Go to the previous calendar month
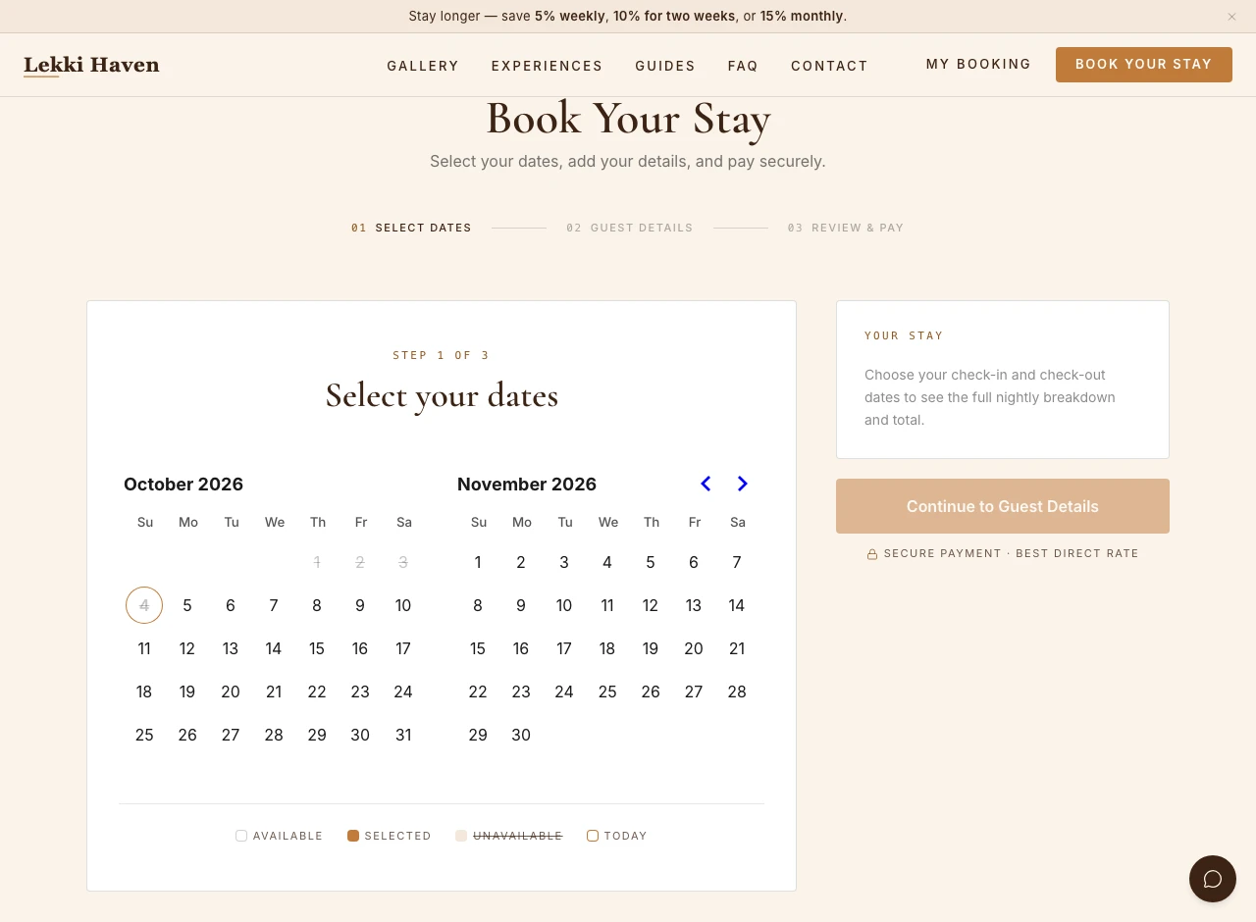The height and width of the screenshot is (922, 1256). pos(706,484)
